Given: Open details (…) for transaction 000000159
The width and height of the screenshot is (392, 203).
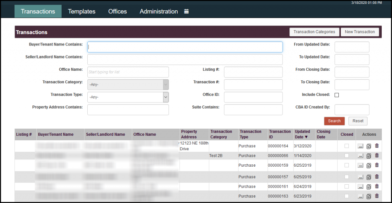Looking at the screenshot, I should pos(360,166).
